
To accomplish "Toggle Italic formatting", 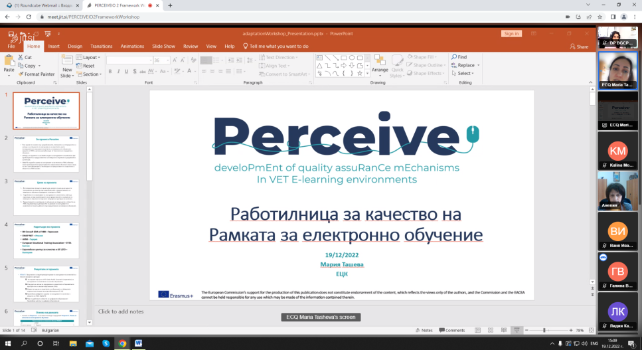I will (118, 71).
